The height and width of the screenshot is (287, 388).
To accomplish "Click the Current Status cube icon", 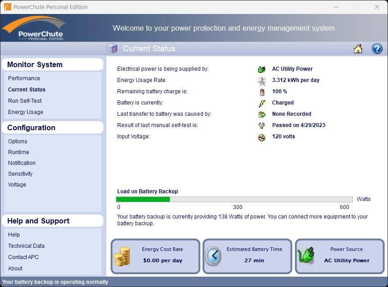I will pyautogui.click(x=112, y=48).
